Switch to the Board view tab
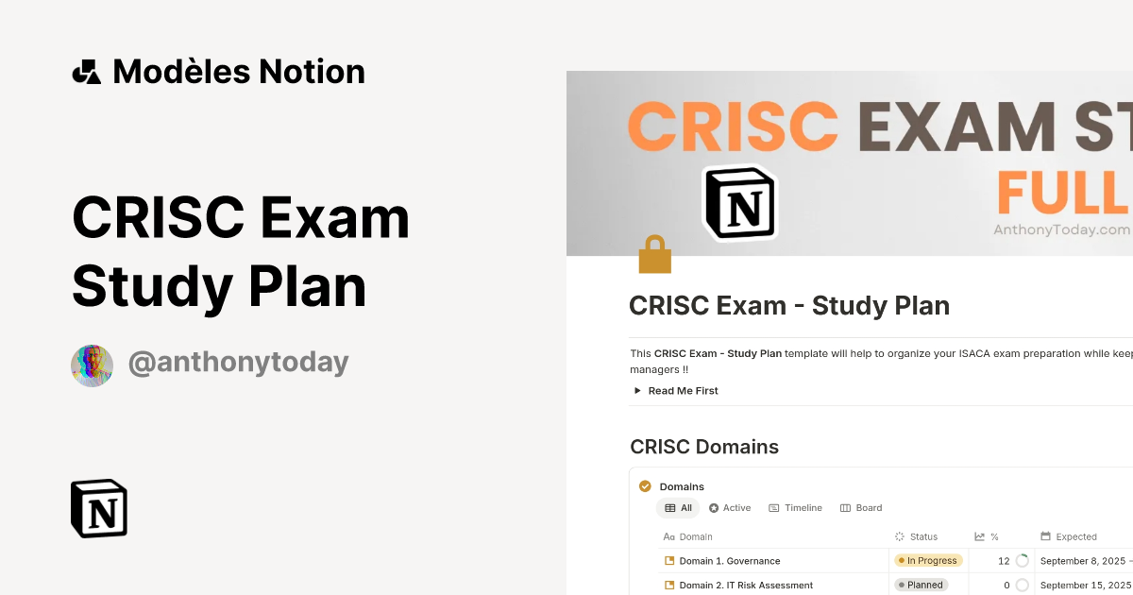 [861, 508]
